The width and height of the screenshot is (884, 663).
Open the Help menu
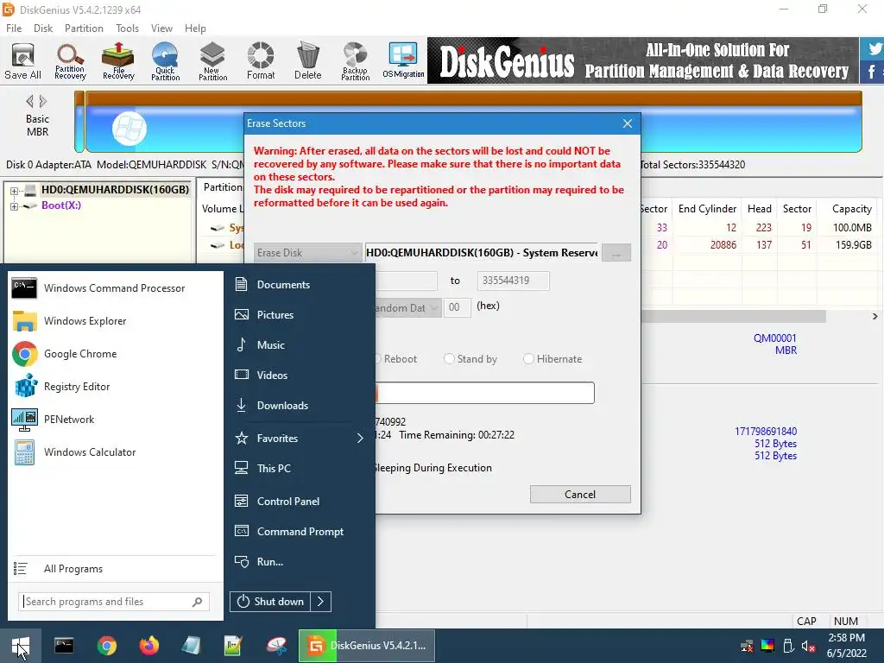click(x=195, y=28)
